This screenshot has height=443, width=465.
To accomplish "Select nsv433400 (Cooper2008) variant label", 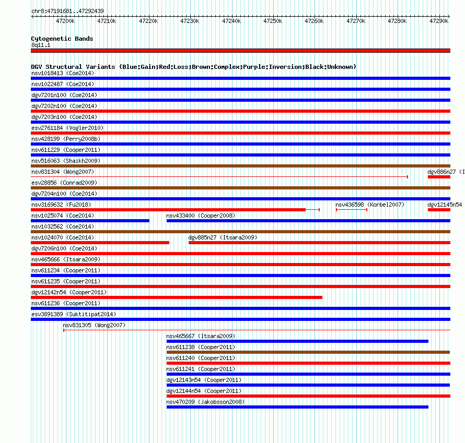I will [x=201, y=215].
